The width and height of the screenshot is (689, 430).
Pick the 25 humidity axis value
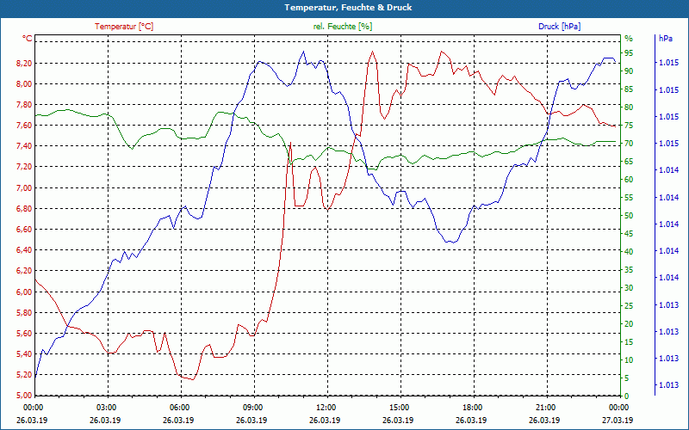(629, 306)
